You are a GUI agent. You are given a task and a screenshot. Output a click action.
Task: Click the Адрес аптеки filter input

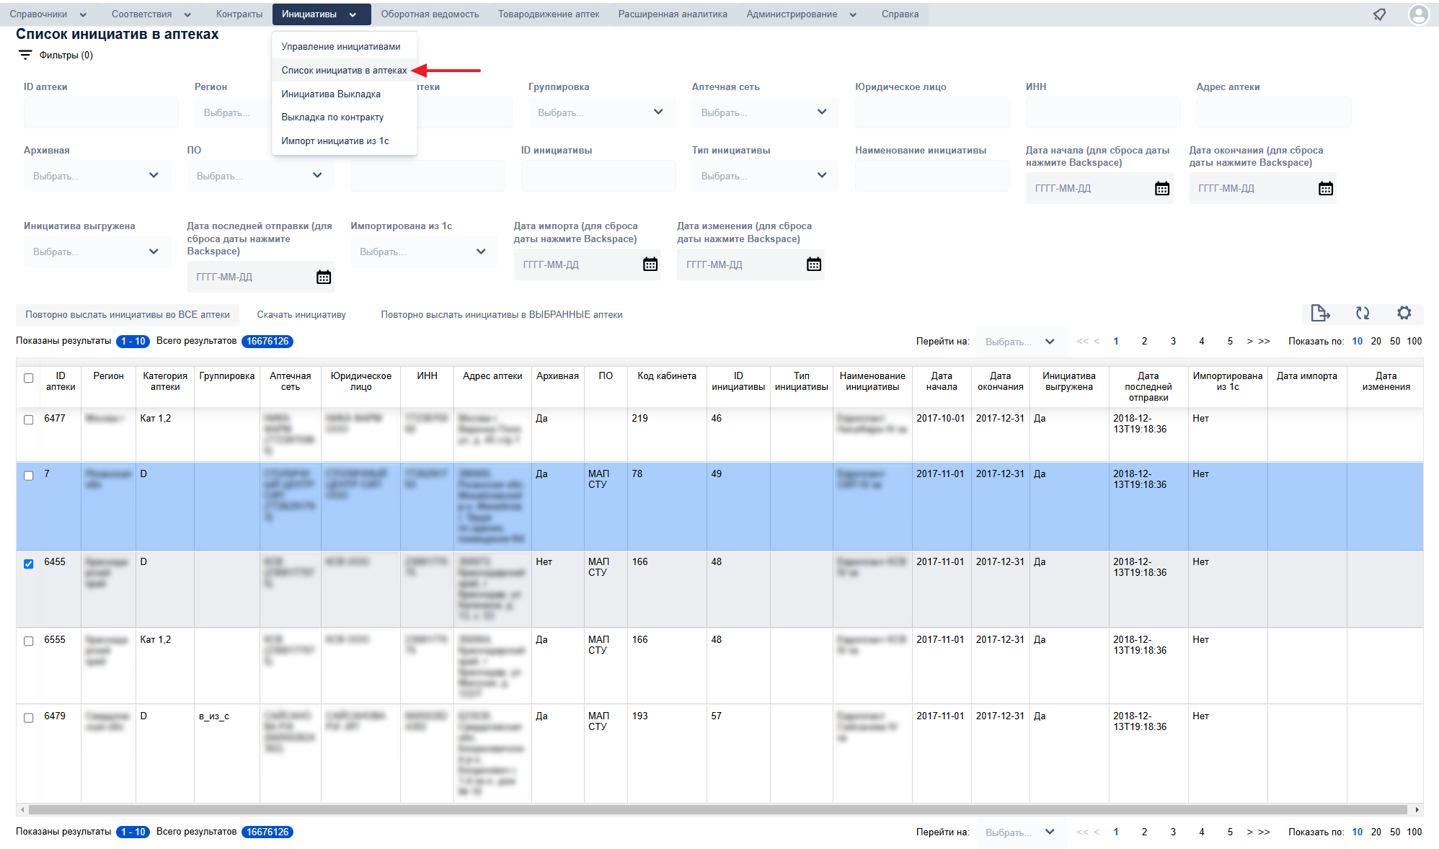click(1273, 112)
